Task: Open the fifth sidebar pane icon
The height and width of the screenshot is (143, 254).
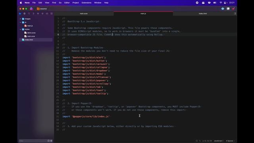Action: click(x=38, y=14)
